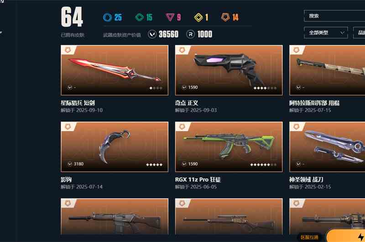Viewport: 365px width, 242px height.
Task: Click the 区服互通 button
Action: [309, 237]
